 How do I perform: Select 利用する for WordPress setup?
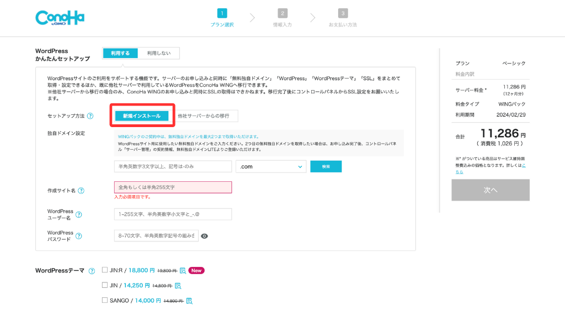[120, 53]
